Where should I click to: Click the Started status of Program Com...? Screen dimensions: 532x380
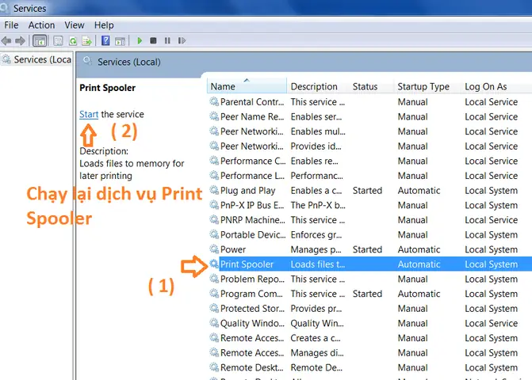click(x=367, y=294)
